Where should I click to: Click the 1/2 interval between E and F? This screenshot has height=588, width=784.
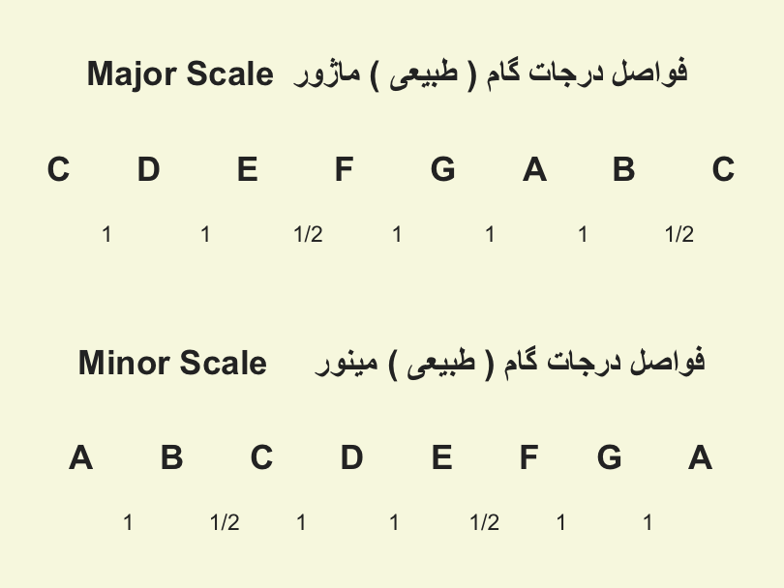pos(308,234)
